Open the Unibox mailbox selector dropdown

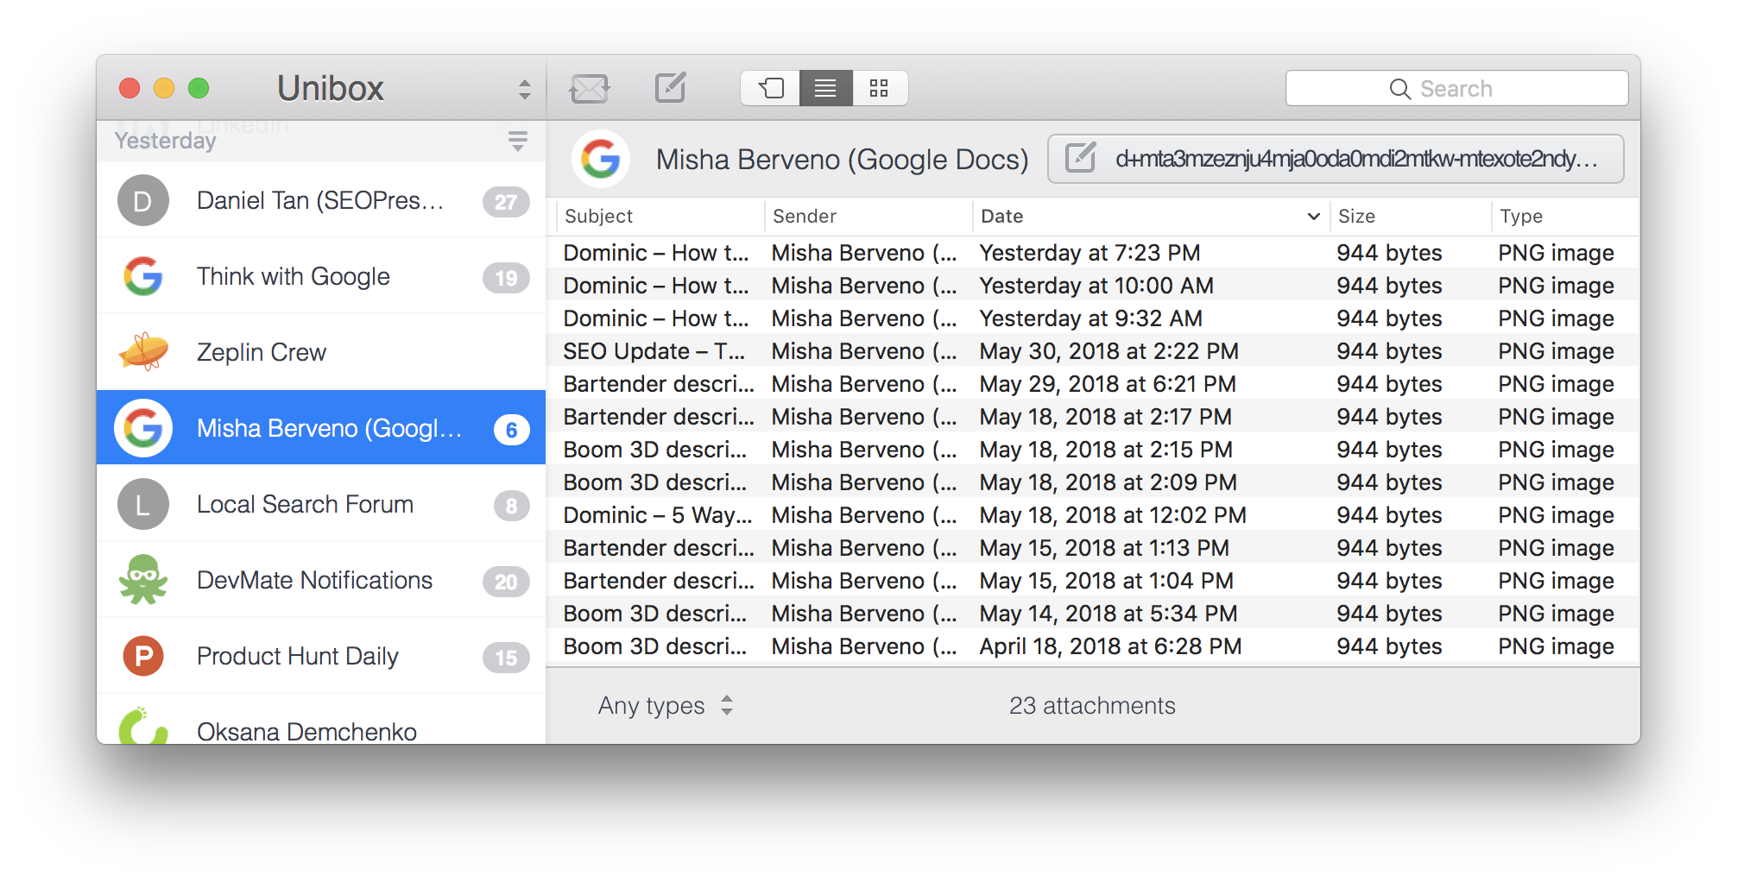click(x=524, y=89)
